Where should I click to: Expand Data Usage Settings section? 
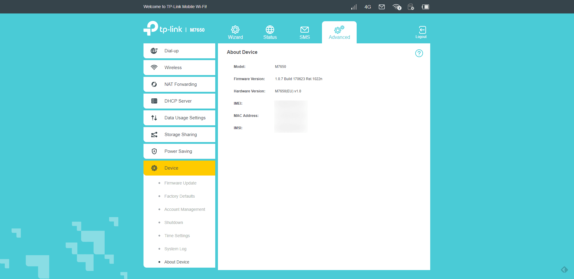coord(179,118)
